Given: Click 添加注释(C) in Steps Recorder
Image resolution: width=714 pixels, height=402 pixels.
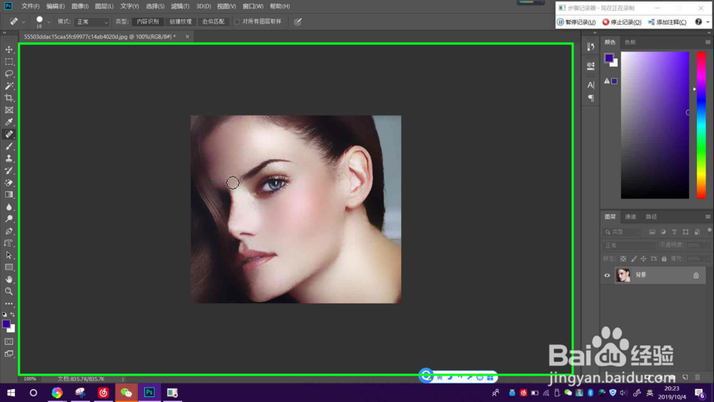Looking at the screenshot, I should pos(667,22).
